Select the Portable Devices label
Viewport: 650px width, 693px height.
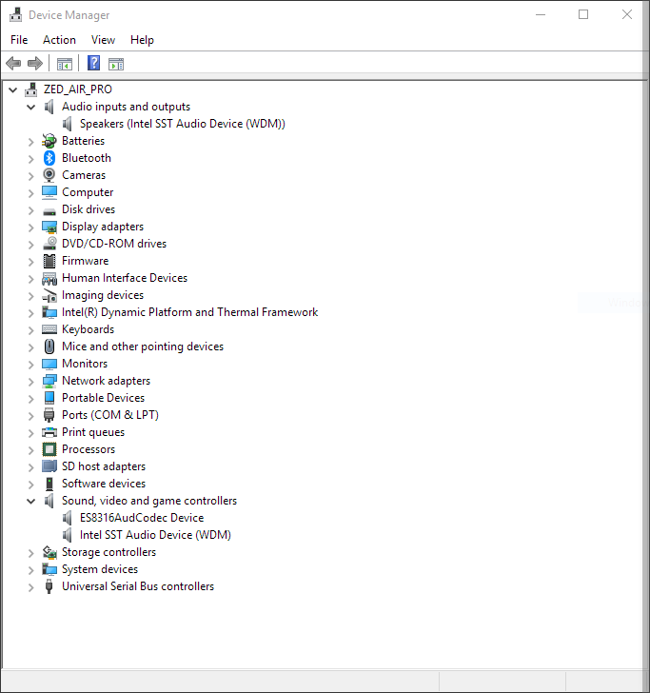pos(103,398)
